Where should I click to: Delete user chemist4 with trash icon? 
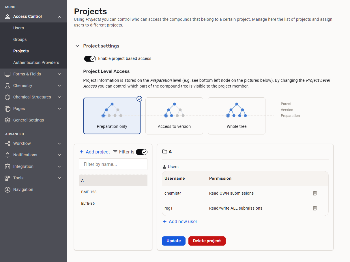[x=315, y=193]
